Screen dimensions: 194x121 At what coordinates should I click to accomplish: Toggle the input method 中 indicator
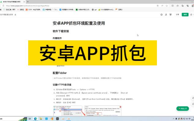tap(189, 119)
